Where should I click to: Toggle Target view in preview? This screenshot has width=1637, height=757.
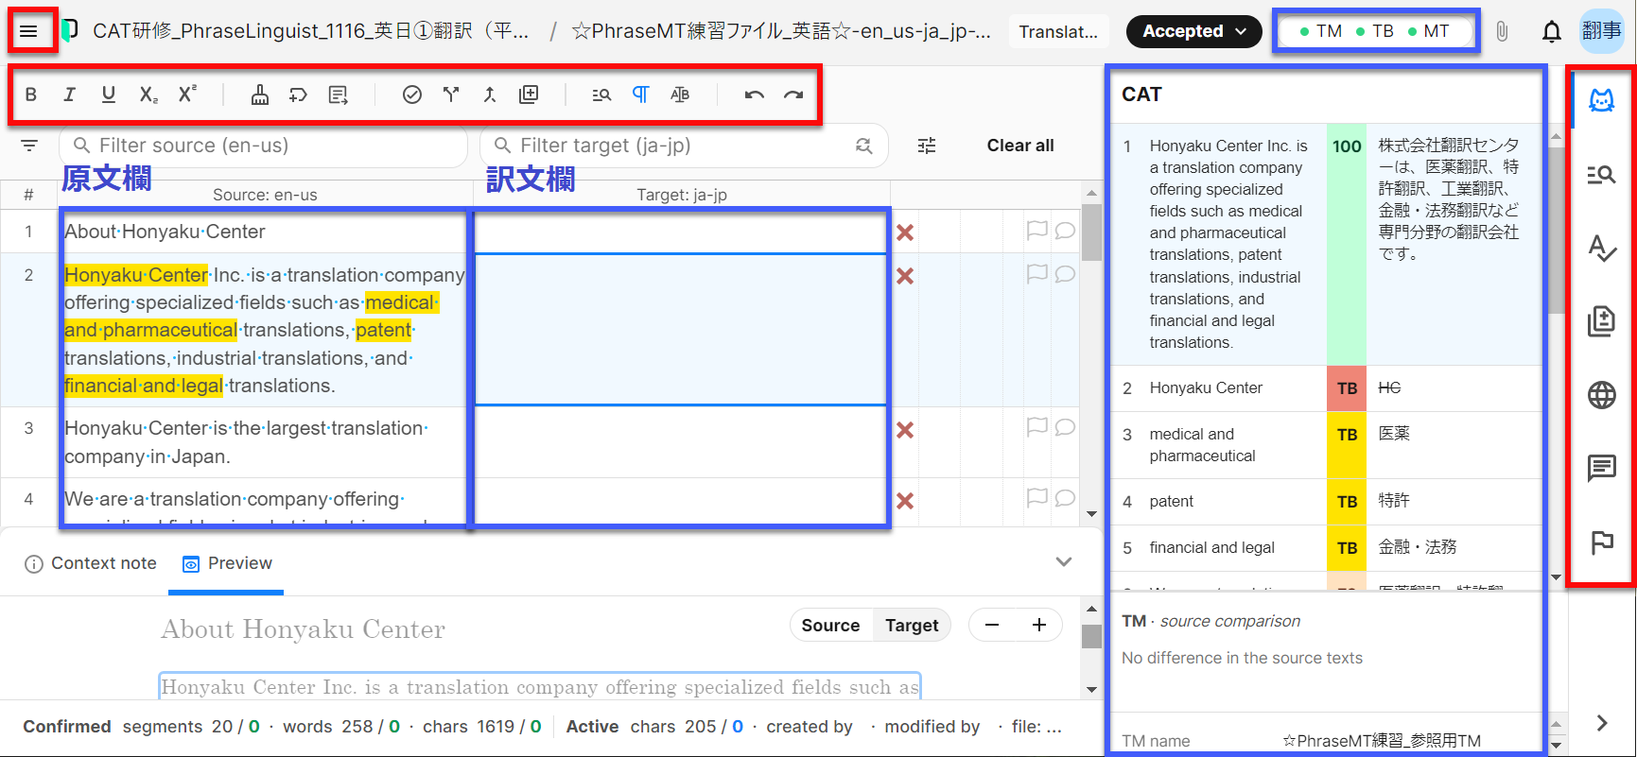point(912,625)
